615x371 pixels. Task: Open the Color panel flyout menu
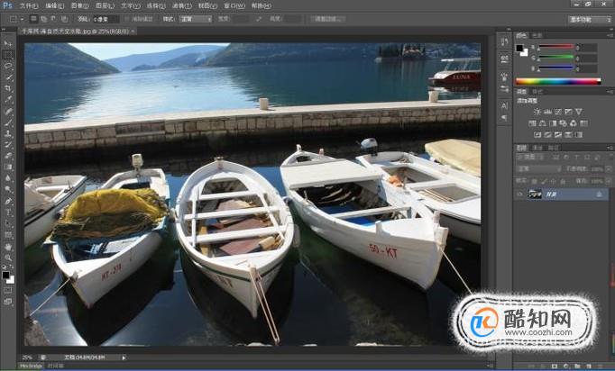[610, 36]
